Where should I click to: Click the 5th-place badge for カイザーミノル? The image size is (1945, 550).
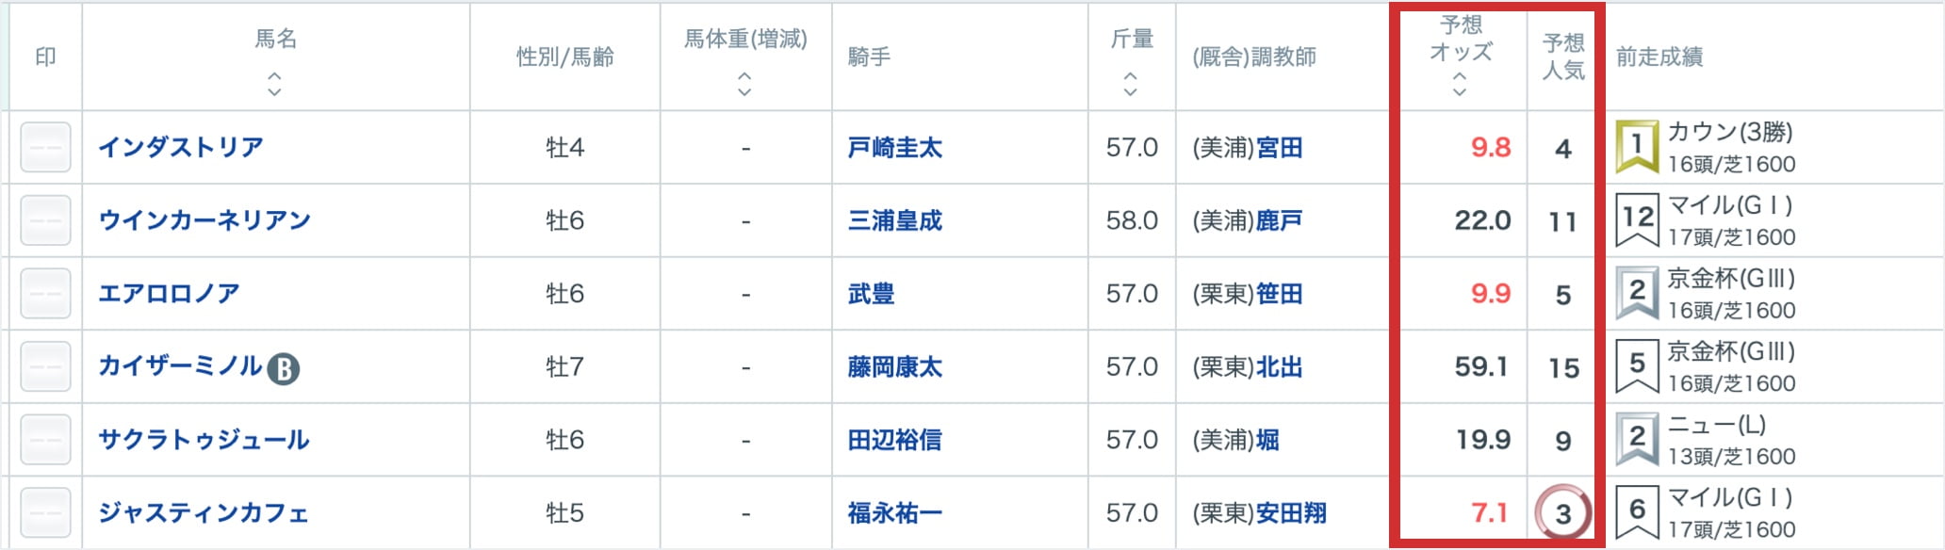click(x=1637, y=365)
